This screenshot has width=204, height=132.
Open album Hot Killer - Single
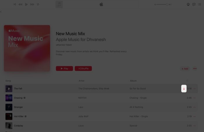(139, 116)
